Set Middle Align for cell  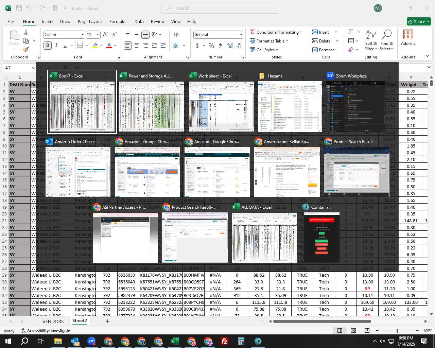click(x=137, y=35)
